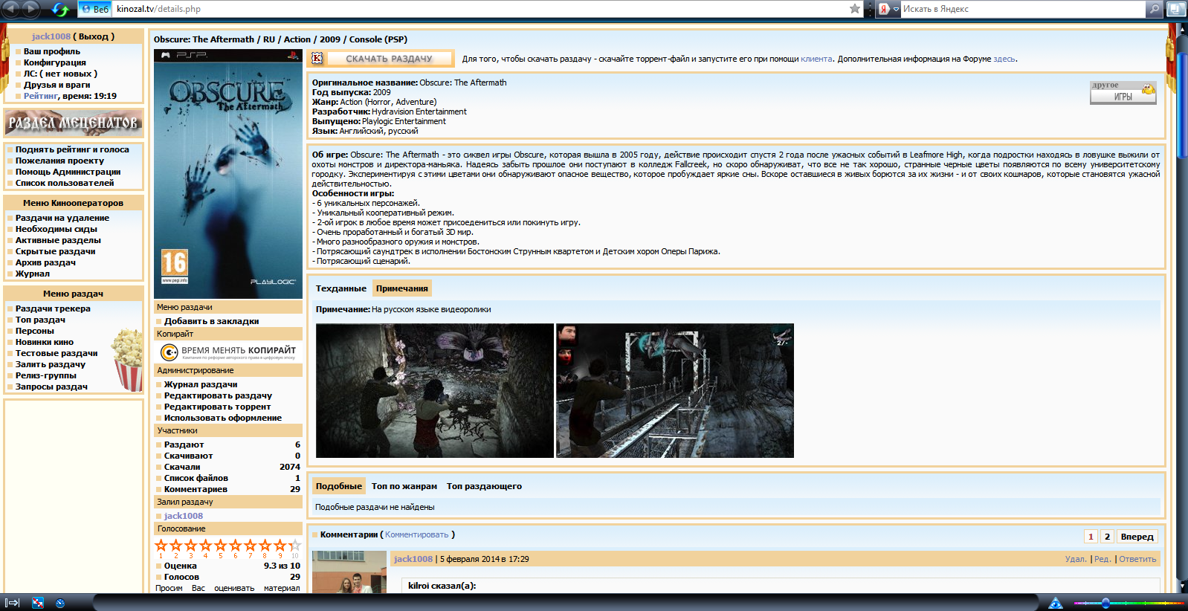
Task: Click the torrent icon beside Скачать раздачу
Action: point(317,59)
